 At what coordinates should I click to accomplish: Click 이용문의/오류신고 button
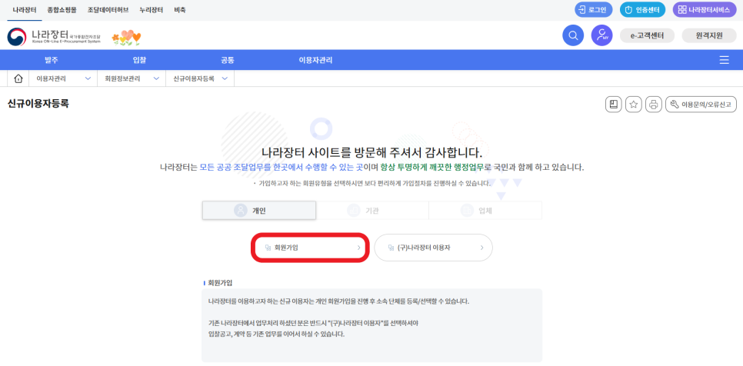701,105
